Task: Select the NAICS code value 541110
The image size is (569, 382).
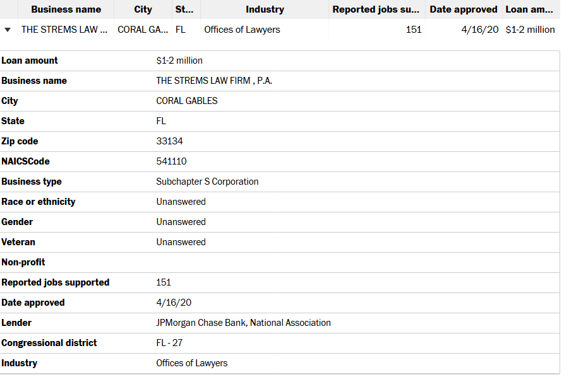Action: (171, 161)
